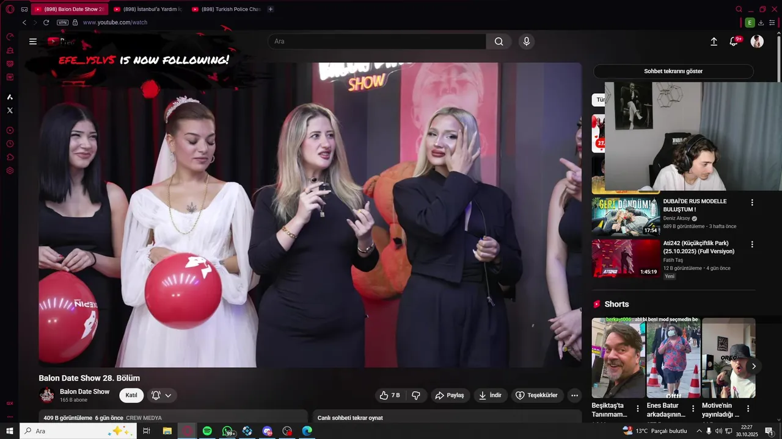The height and width of the screenshot is (439, 782).
Task: Toggle the VPN badge in address bar
Action: pos(62,23)
